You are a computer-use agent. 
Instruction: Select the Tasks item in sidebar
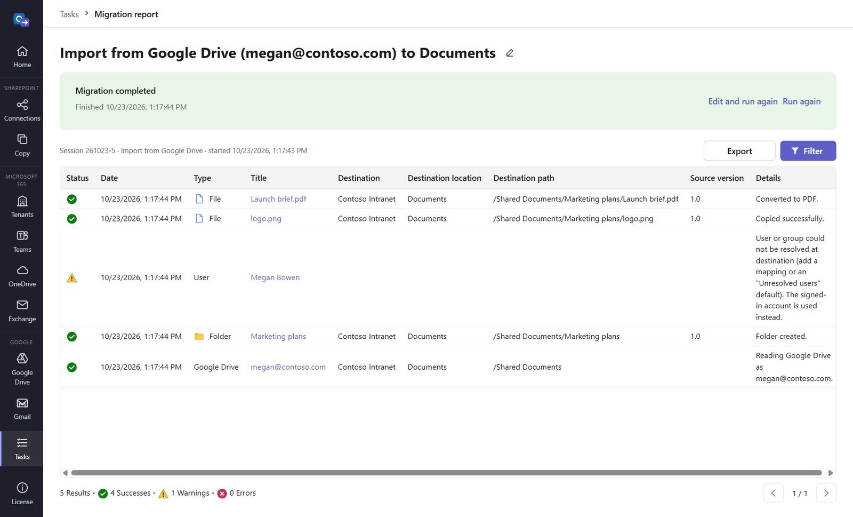click(22, 449)
